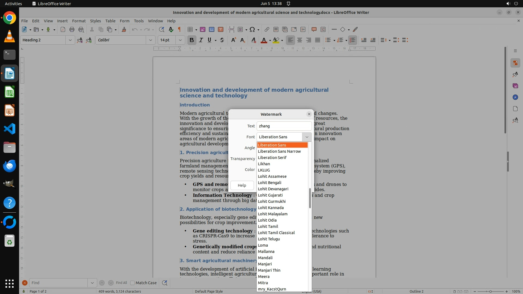Collapse the Watermark Font dropdown arrow
Viewport: 523px width, 294px height.
click(307, 137)
